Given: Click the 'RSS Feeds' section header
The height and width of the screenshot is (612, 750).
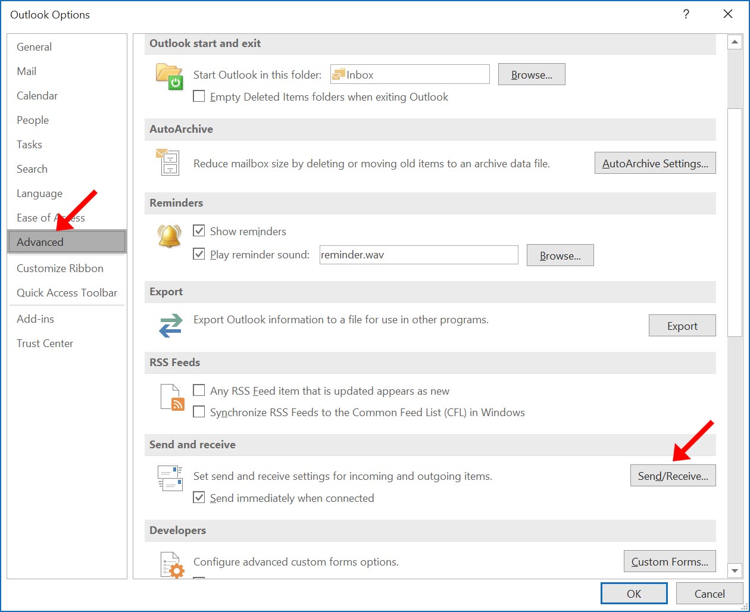Looking at the screenshot, I should click(430, 363).
